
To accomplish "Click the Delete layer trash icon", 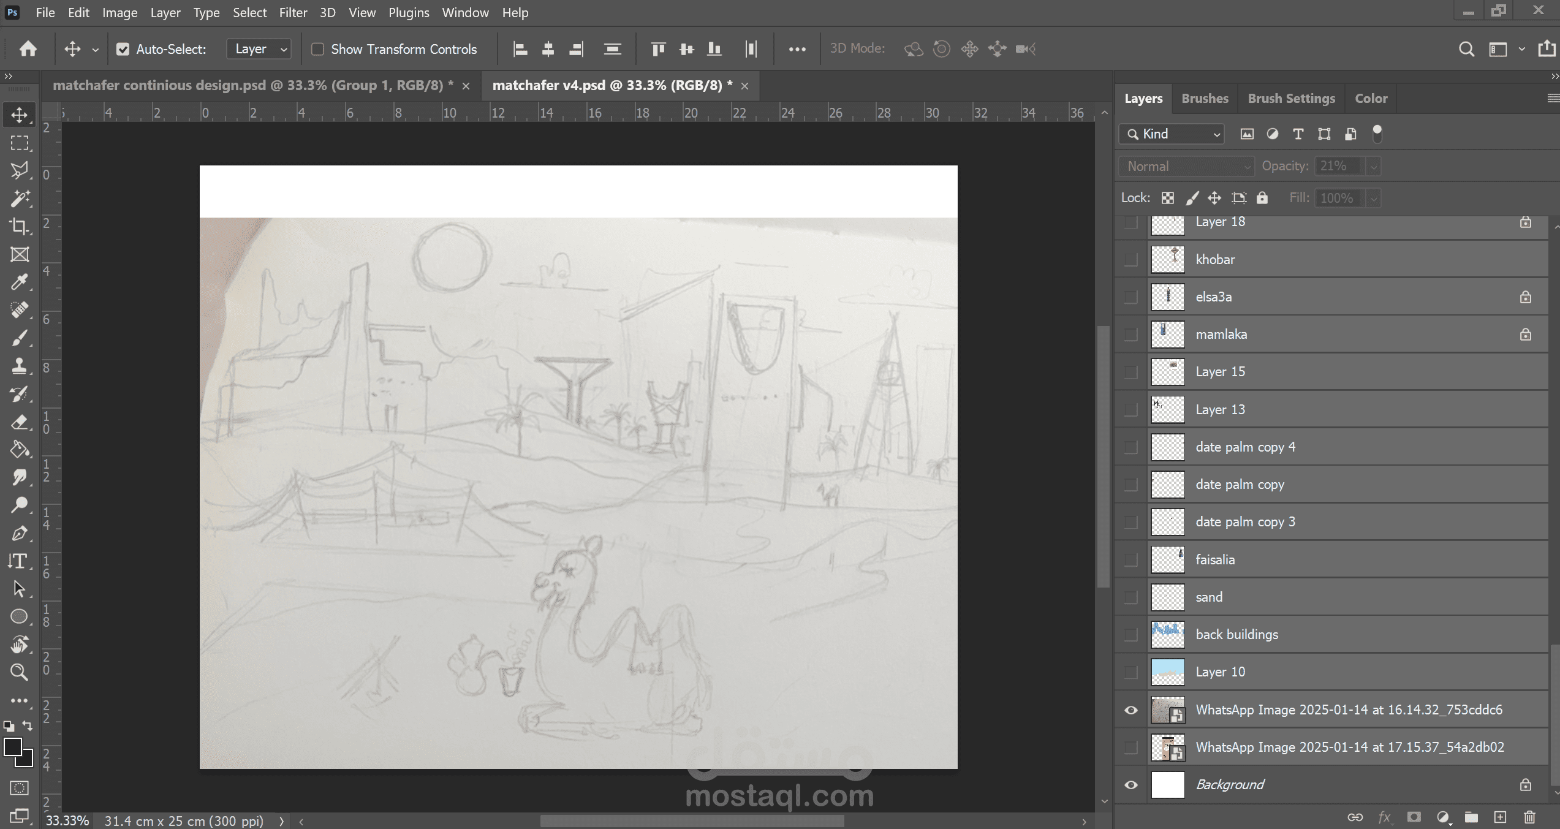I will click(1529, 817).
